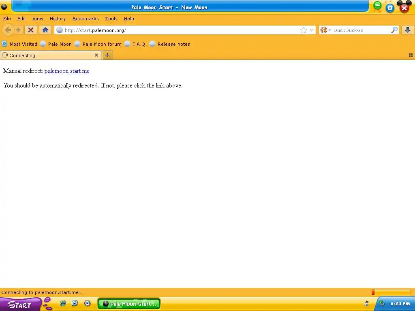Open the File menu
The height and width of the screenshot is (311, 415).
pyautogui.click(x=7, y=19)
